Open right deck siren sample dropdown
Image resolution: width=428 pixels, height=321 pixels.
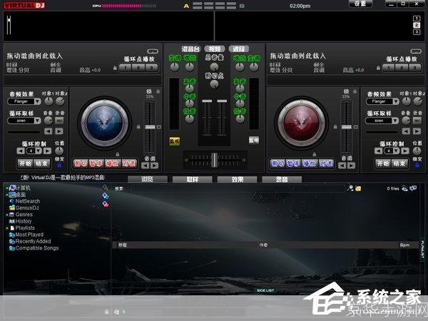pyautogui.click(x=395, y=121)
